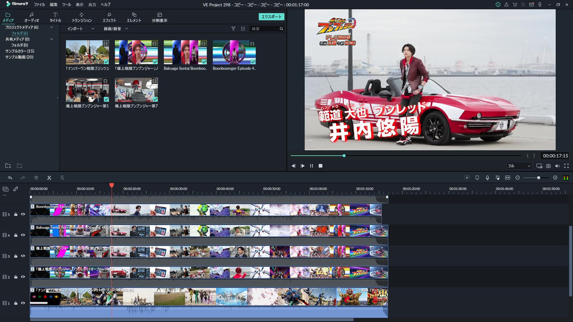This screenshot has height=322, width=573.
Task: Hide track 3 with the eye icon
Action: [x=23, y=256]
